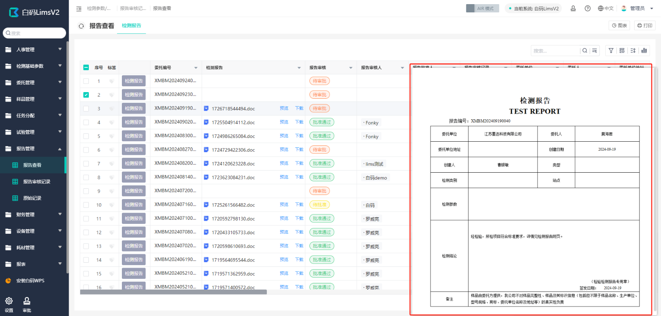Toggle the select-all header checkbox
Viewport: 661px width, 316px height.
[86, 67]
